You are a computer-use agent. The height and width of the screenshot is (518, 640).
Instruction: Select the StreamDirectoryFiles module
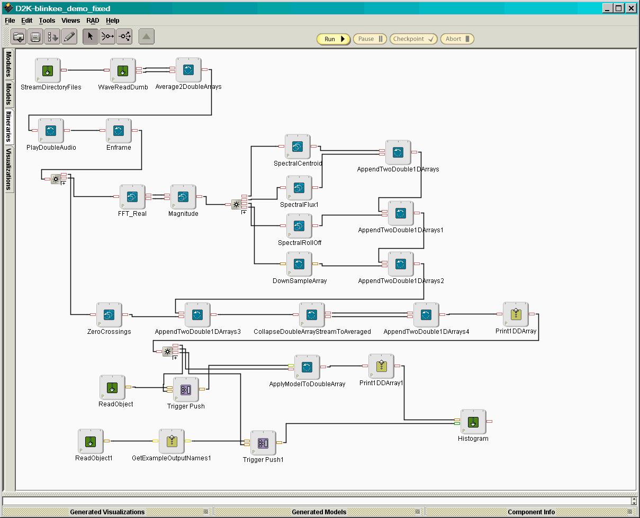[x=48, y=70]
